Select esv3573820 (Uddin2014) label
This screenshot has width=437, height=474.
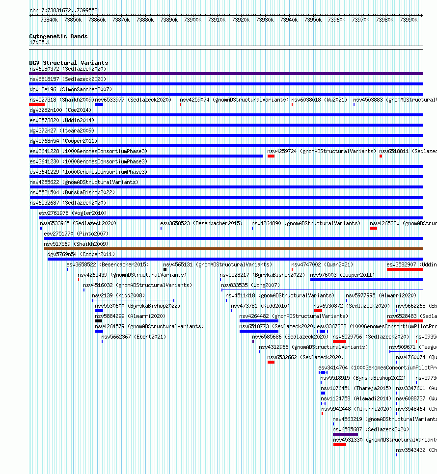62,120
